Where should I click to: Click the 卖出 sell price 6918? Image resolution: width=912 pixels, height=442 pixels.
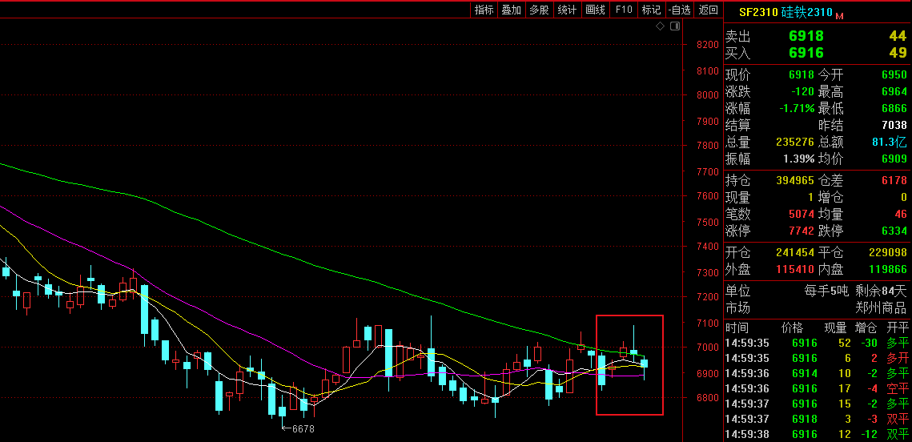806,36
